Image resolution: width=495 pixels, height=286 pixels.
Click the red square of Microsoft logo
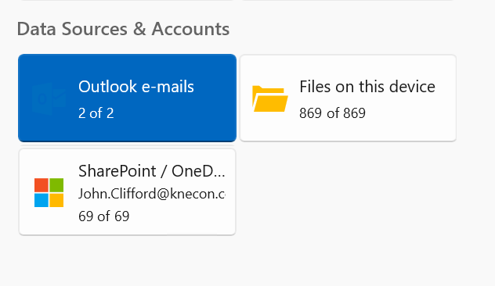click(x=42, y=185)
